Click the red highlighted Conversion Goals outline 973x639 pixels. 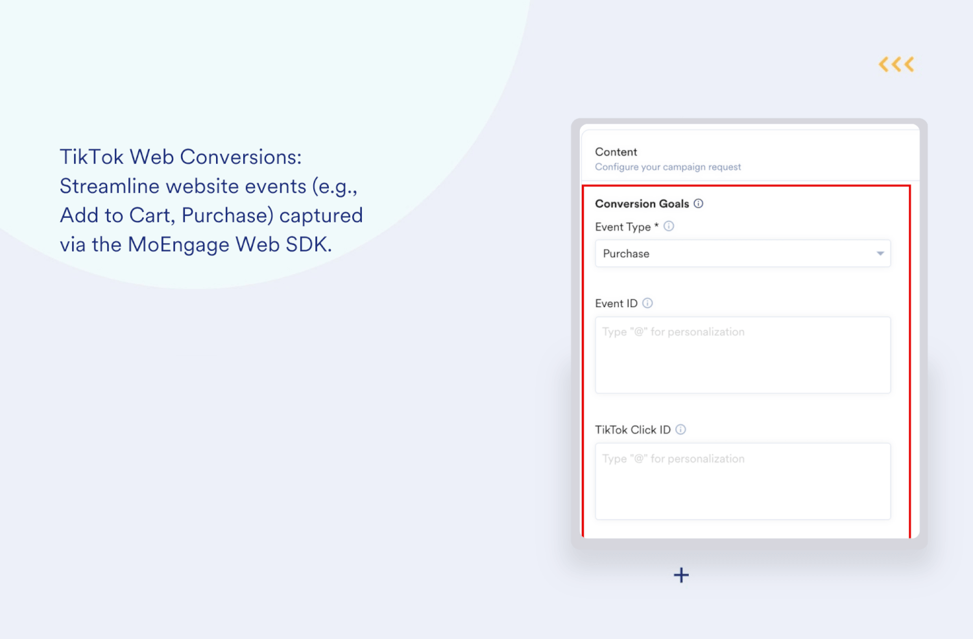[x=747, y=186]
